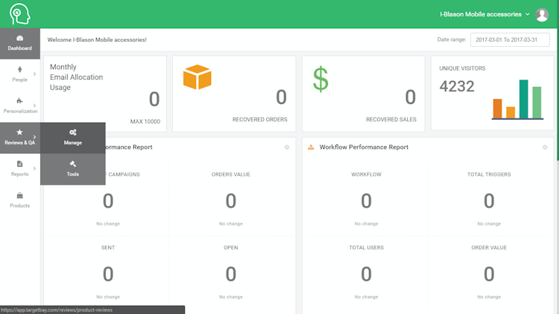Expand the Reports submenu chevron
The height and width of the screenshot is (314, 559).
click(34, 168)
